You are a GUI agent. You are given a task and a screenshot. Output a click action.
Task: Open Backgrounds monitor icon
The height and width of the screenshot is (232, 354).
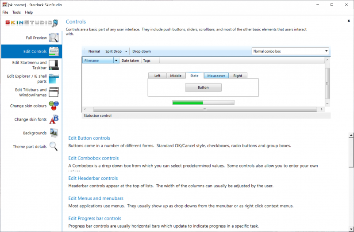54,133
